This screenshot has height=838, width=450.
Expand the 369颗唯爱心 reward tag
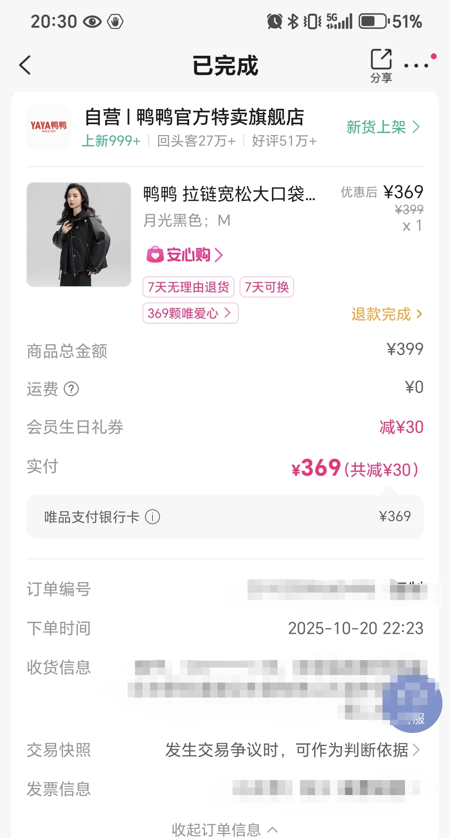[190, 313]
